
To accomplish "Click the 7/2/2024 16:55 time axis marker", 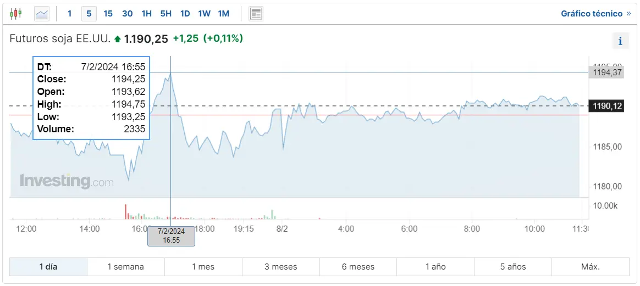I will [171, 235].
